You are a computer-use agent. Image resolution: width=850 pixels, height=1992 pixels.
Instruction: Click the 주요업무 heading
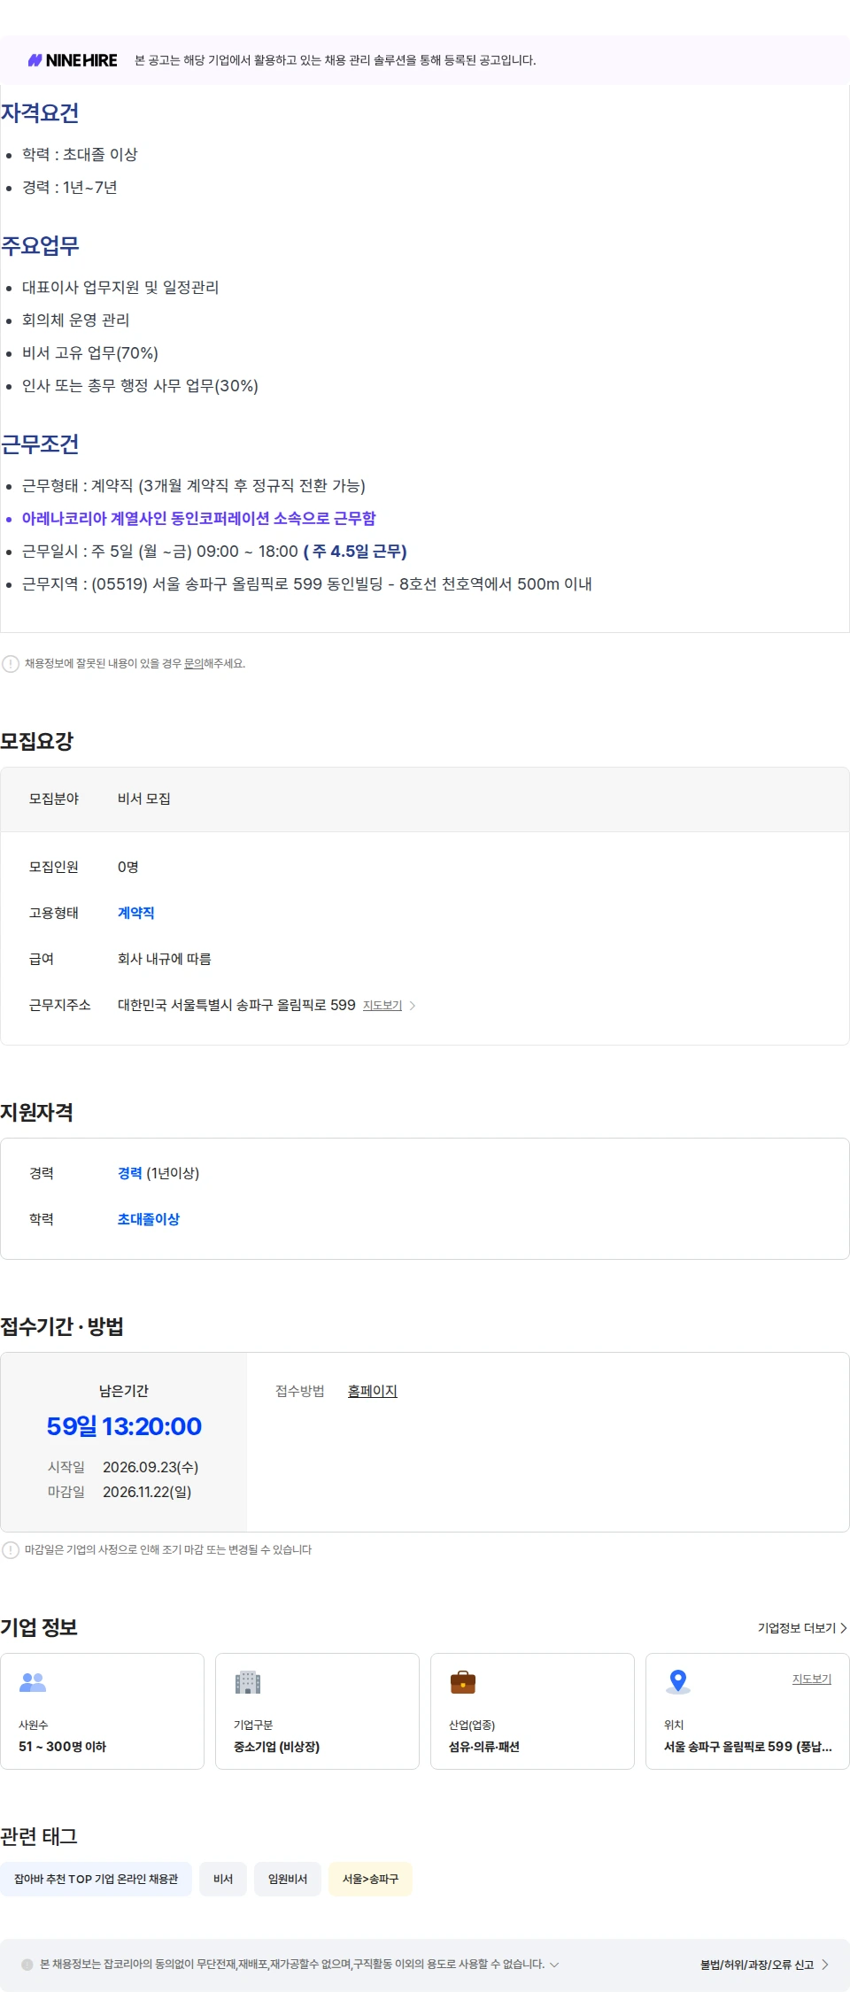pos(40,246)
